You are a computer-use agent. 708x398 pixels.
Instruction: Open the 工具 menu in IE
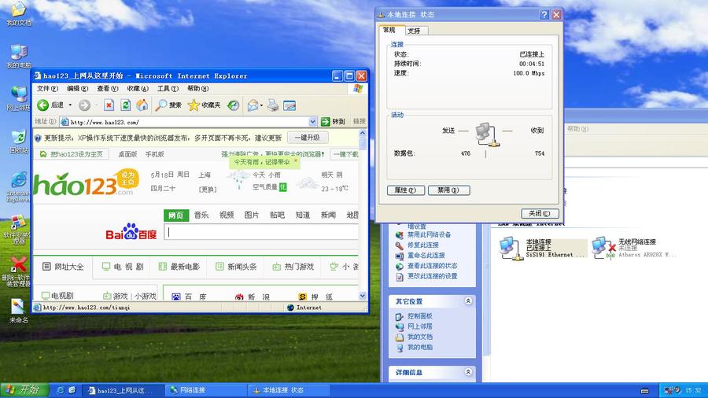click(168, 88)
